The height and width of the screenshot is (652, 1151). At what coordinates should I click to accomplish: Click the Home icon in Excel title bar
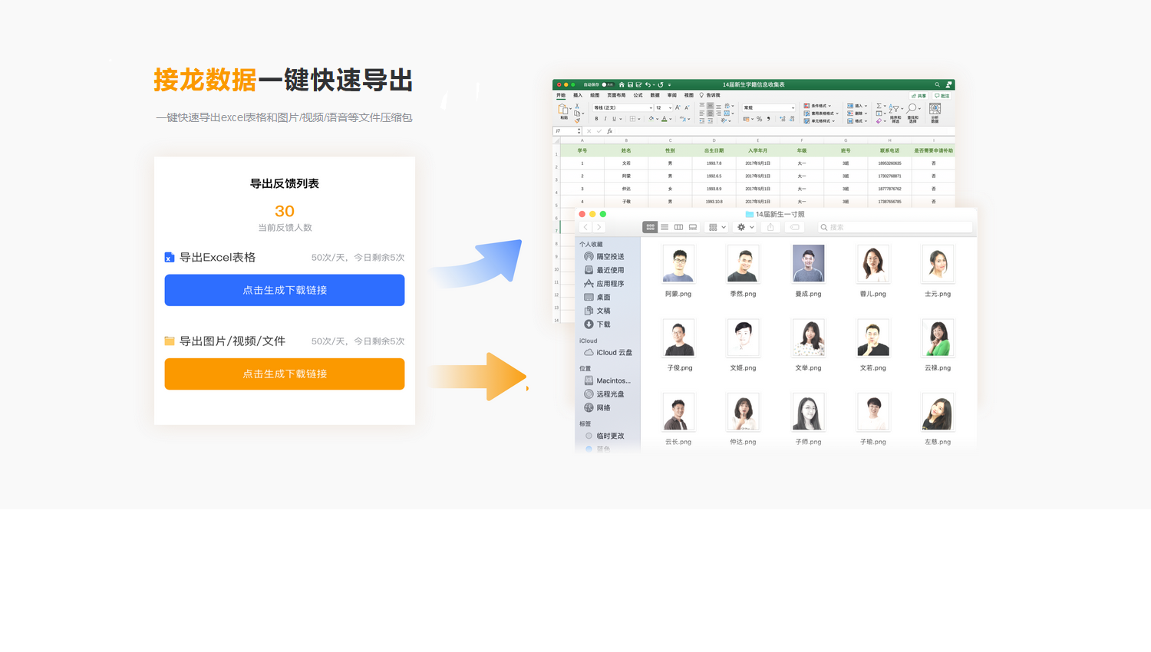tap(622, 84)
